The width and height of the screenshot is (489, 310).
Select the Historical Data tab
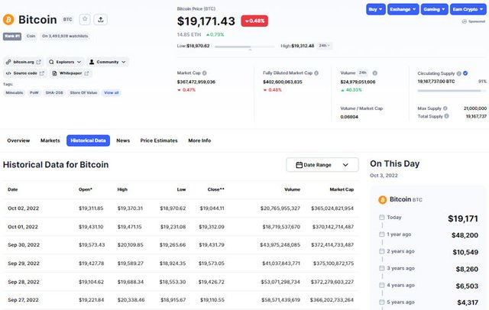tap(88, 140)
